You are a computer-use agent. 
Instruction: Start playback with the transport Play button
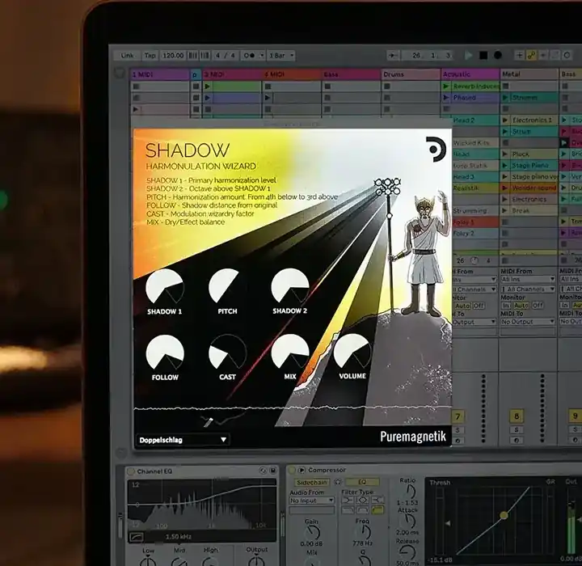468,55
